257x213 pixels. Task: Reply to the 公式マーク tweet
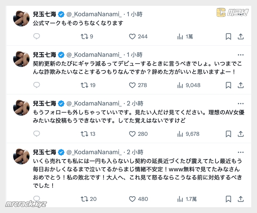37,37
